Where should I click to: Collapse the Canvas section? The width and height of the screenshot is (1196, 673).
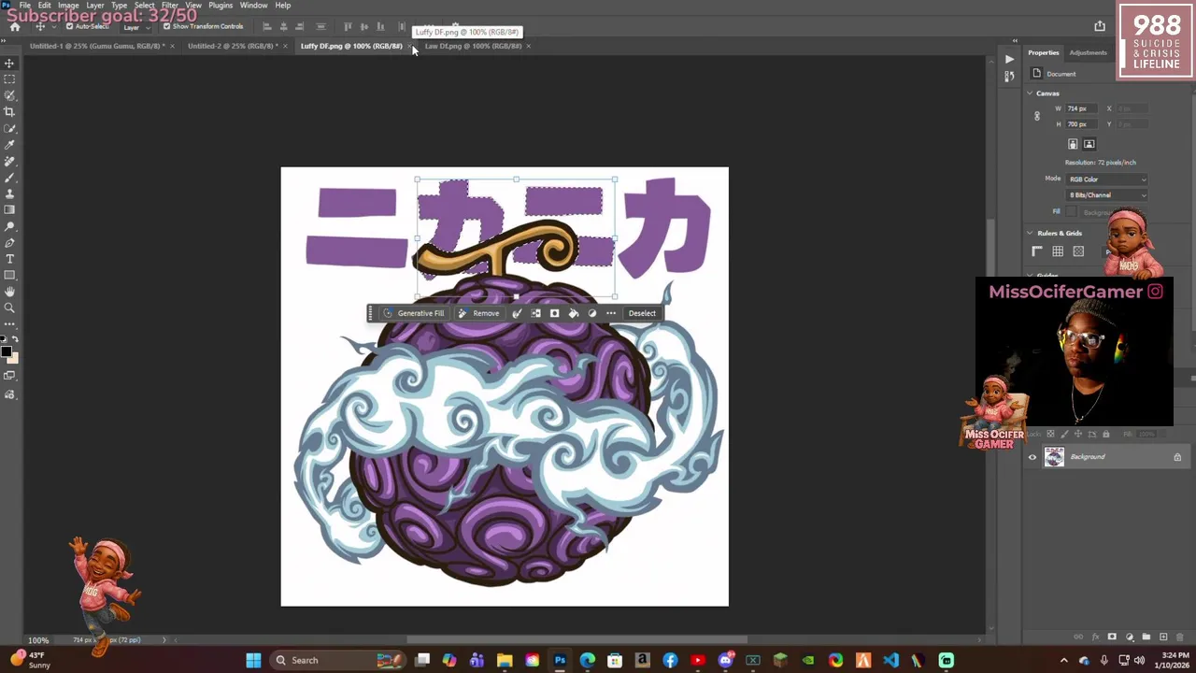(1030, 93)
